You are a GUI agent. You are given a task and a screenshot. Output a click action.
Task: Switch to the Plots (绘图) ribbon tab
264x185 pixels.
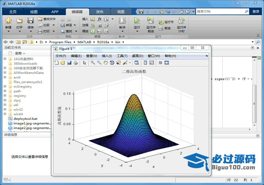tap(34, 12)
